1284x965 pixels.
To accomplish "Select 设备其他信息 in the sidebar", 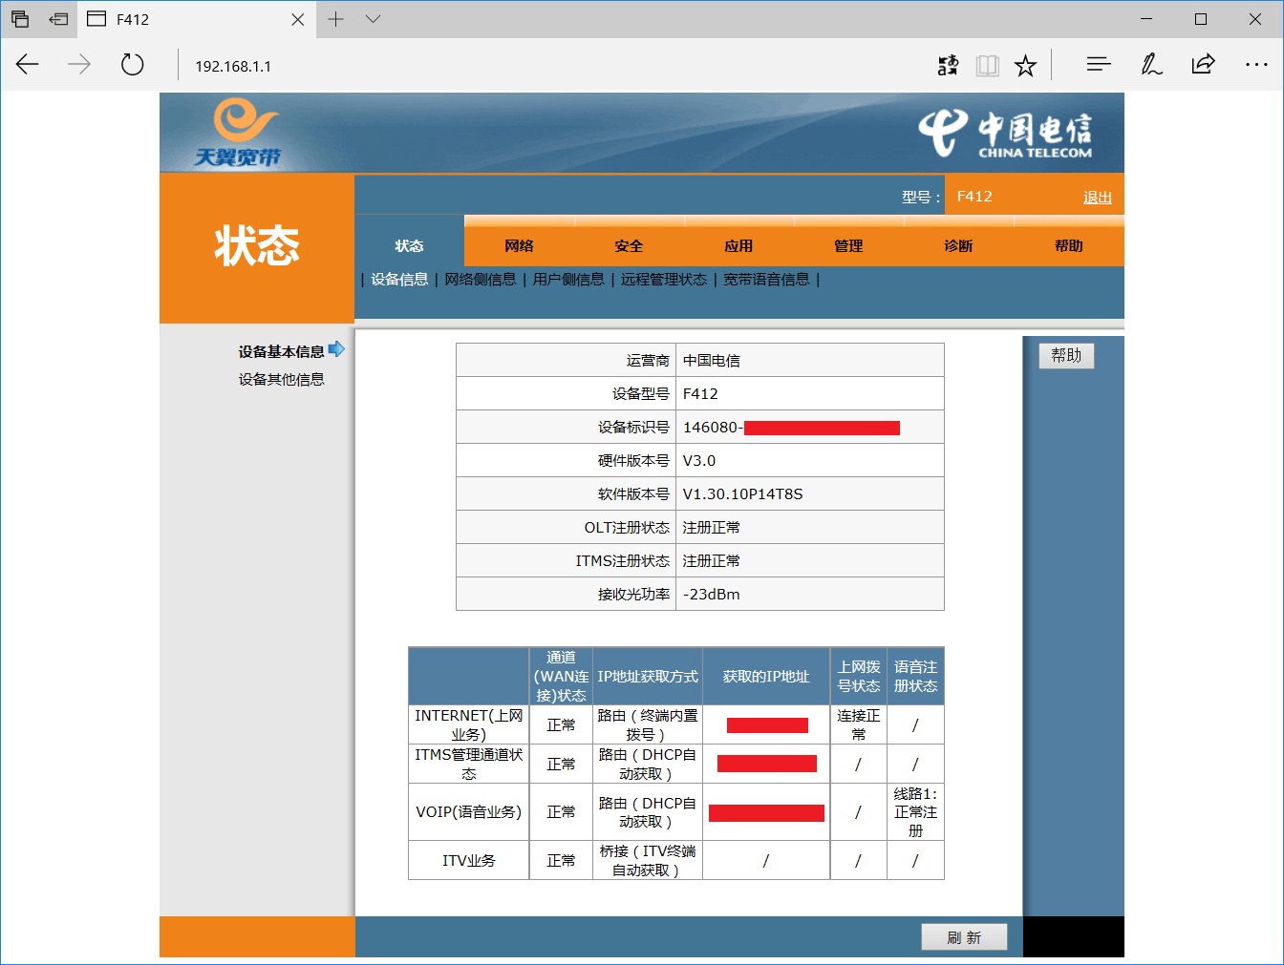I will [x=282, y=379].
